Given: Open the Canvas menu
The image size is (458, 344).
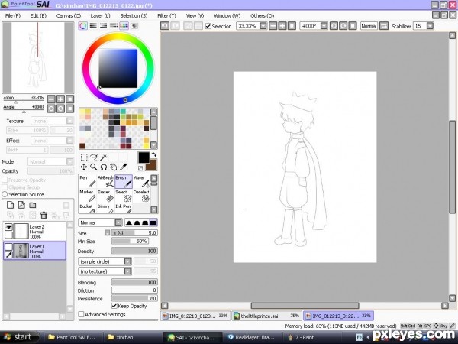Looking at the screenshot, I should pyautogui.click(x=69, y=15).
